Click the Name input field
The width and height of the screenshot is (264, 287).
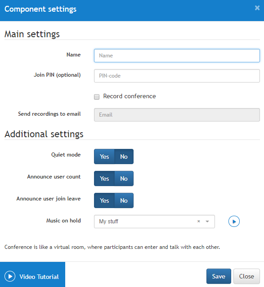[177, 56]
